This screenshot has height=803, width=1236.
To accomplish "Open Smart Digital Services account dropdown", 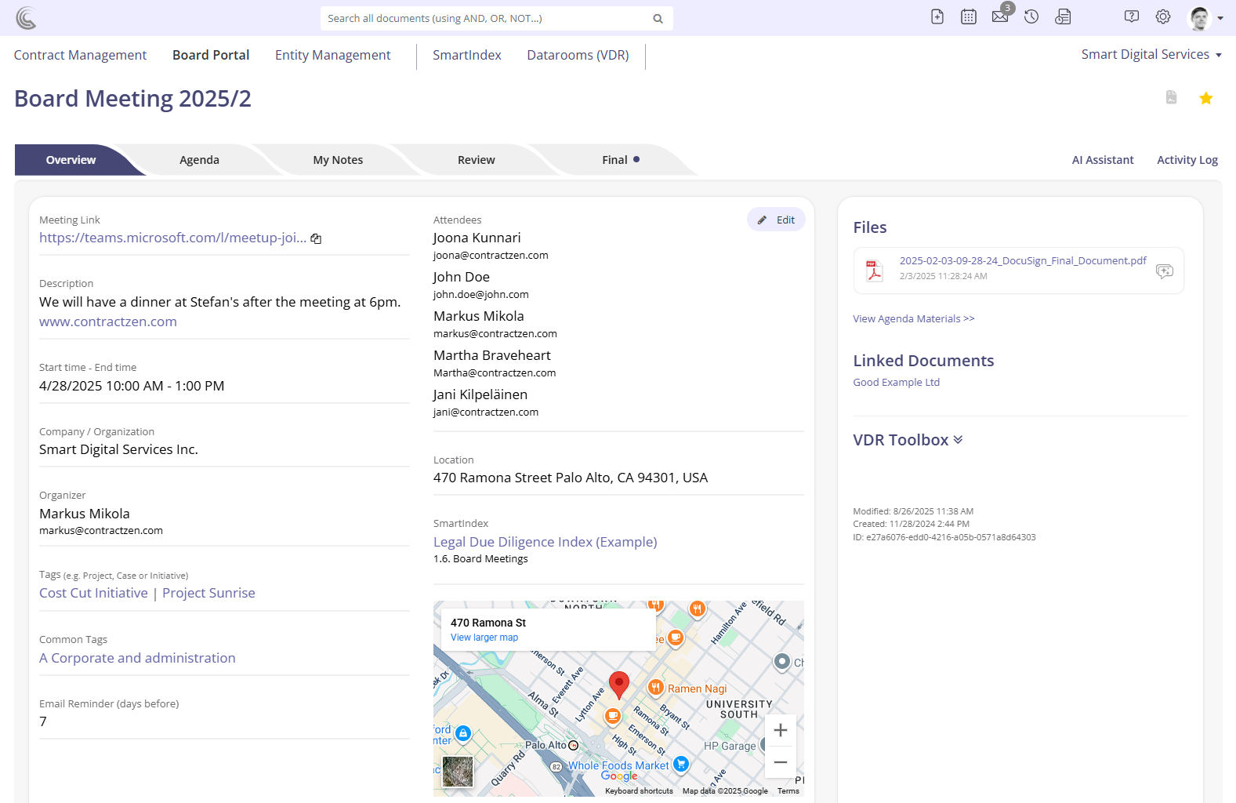I will click(1151, 54).
